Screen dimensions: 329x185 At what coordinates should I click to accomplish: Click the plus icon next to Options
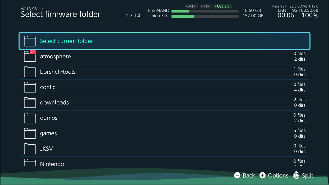262,175
